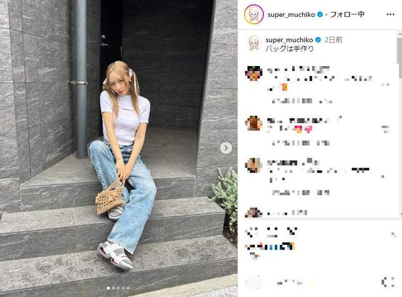Click the first commenter's avatar thumbnail
Screen dimensions: 402x297
tap(254, 73)
